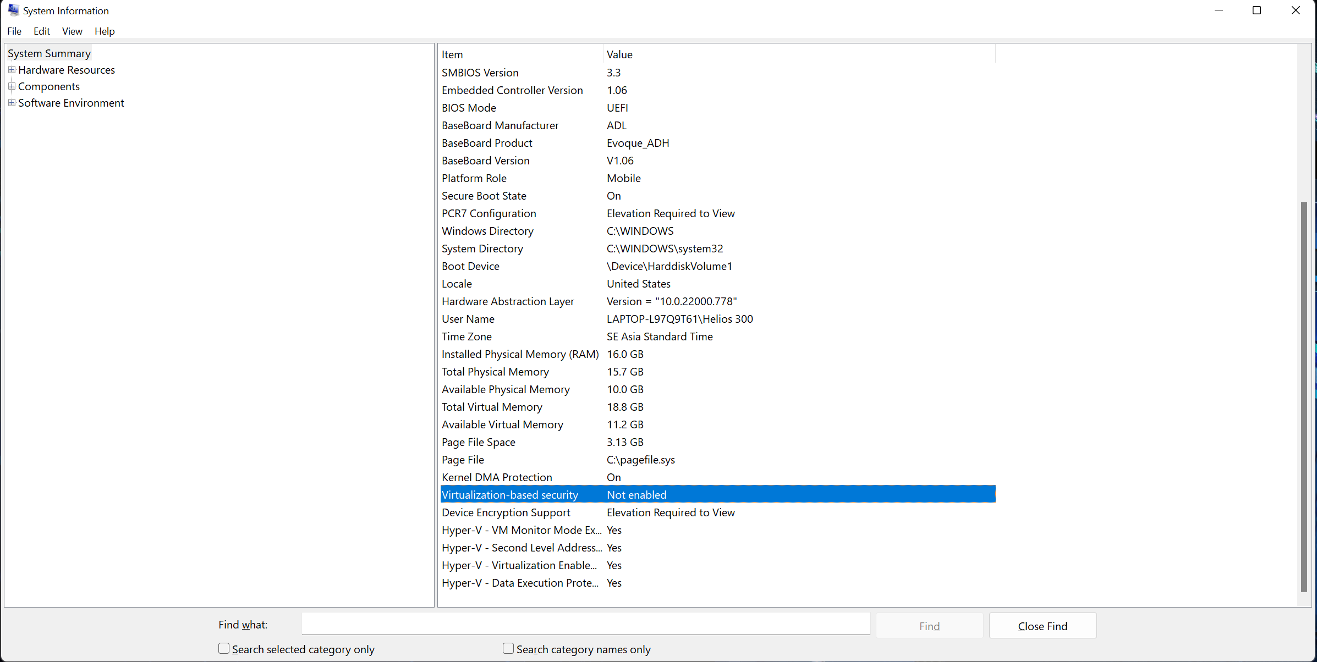
Task: Click the Find button
Action: click(x=929, y=626)
